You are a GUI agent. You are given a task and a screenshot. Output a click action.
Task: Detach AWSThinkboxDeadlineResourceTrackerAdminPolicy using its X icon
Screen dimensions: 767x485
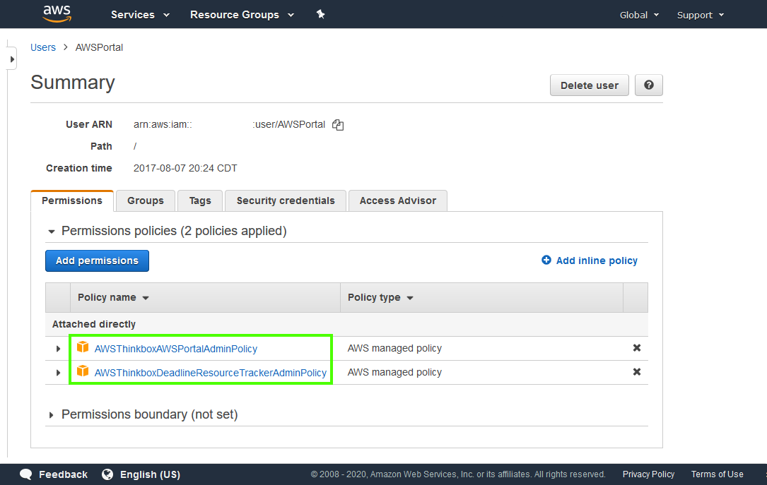636,372
